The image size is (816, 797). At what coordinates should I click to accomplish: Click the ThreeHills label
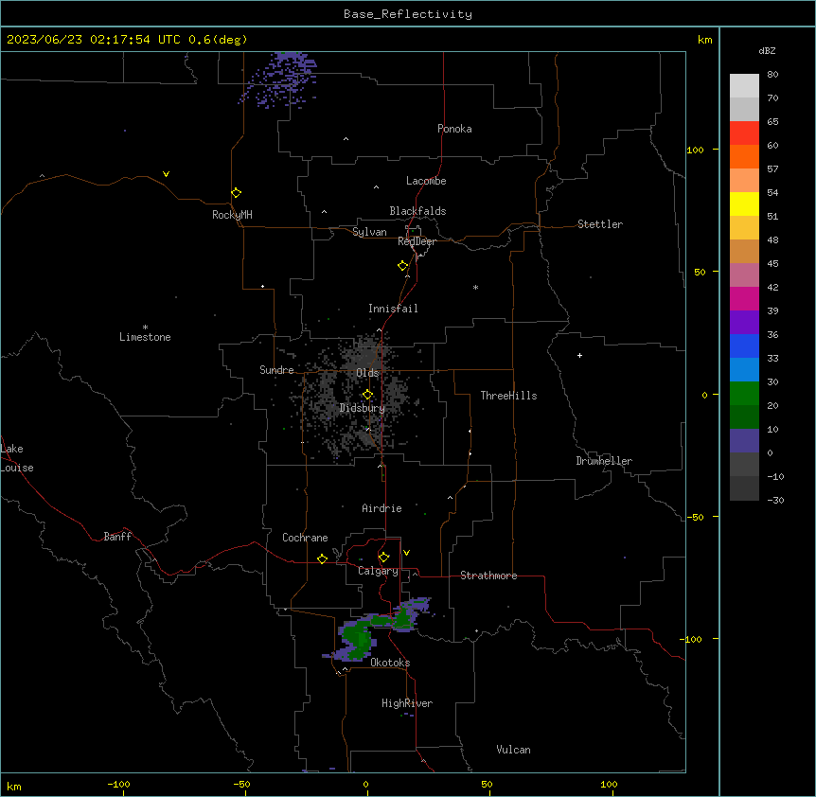click(x=508, y=396)
